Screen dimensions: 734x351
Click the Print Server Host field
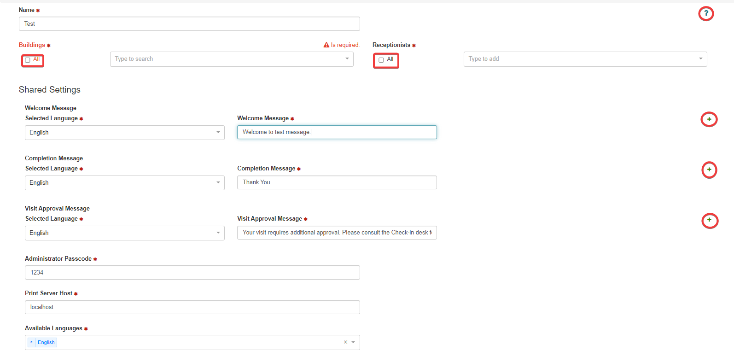pyautogui.click(x=192, y=307)
